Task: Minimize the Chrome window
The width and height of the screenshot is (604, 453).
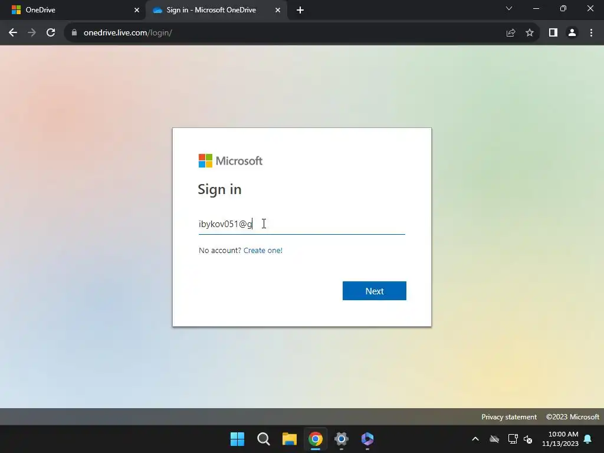Action: 536,8
